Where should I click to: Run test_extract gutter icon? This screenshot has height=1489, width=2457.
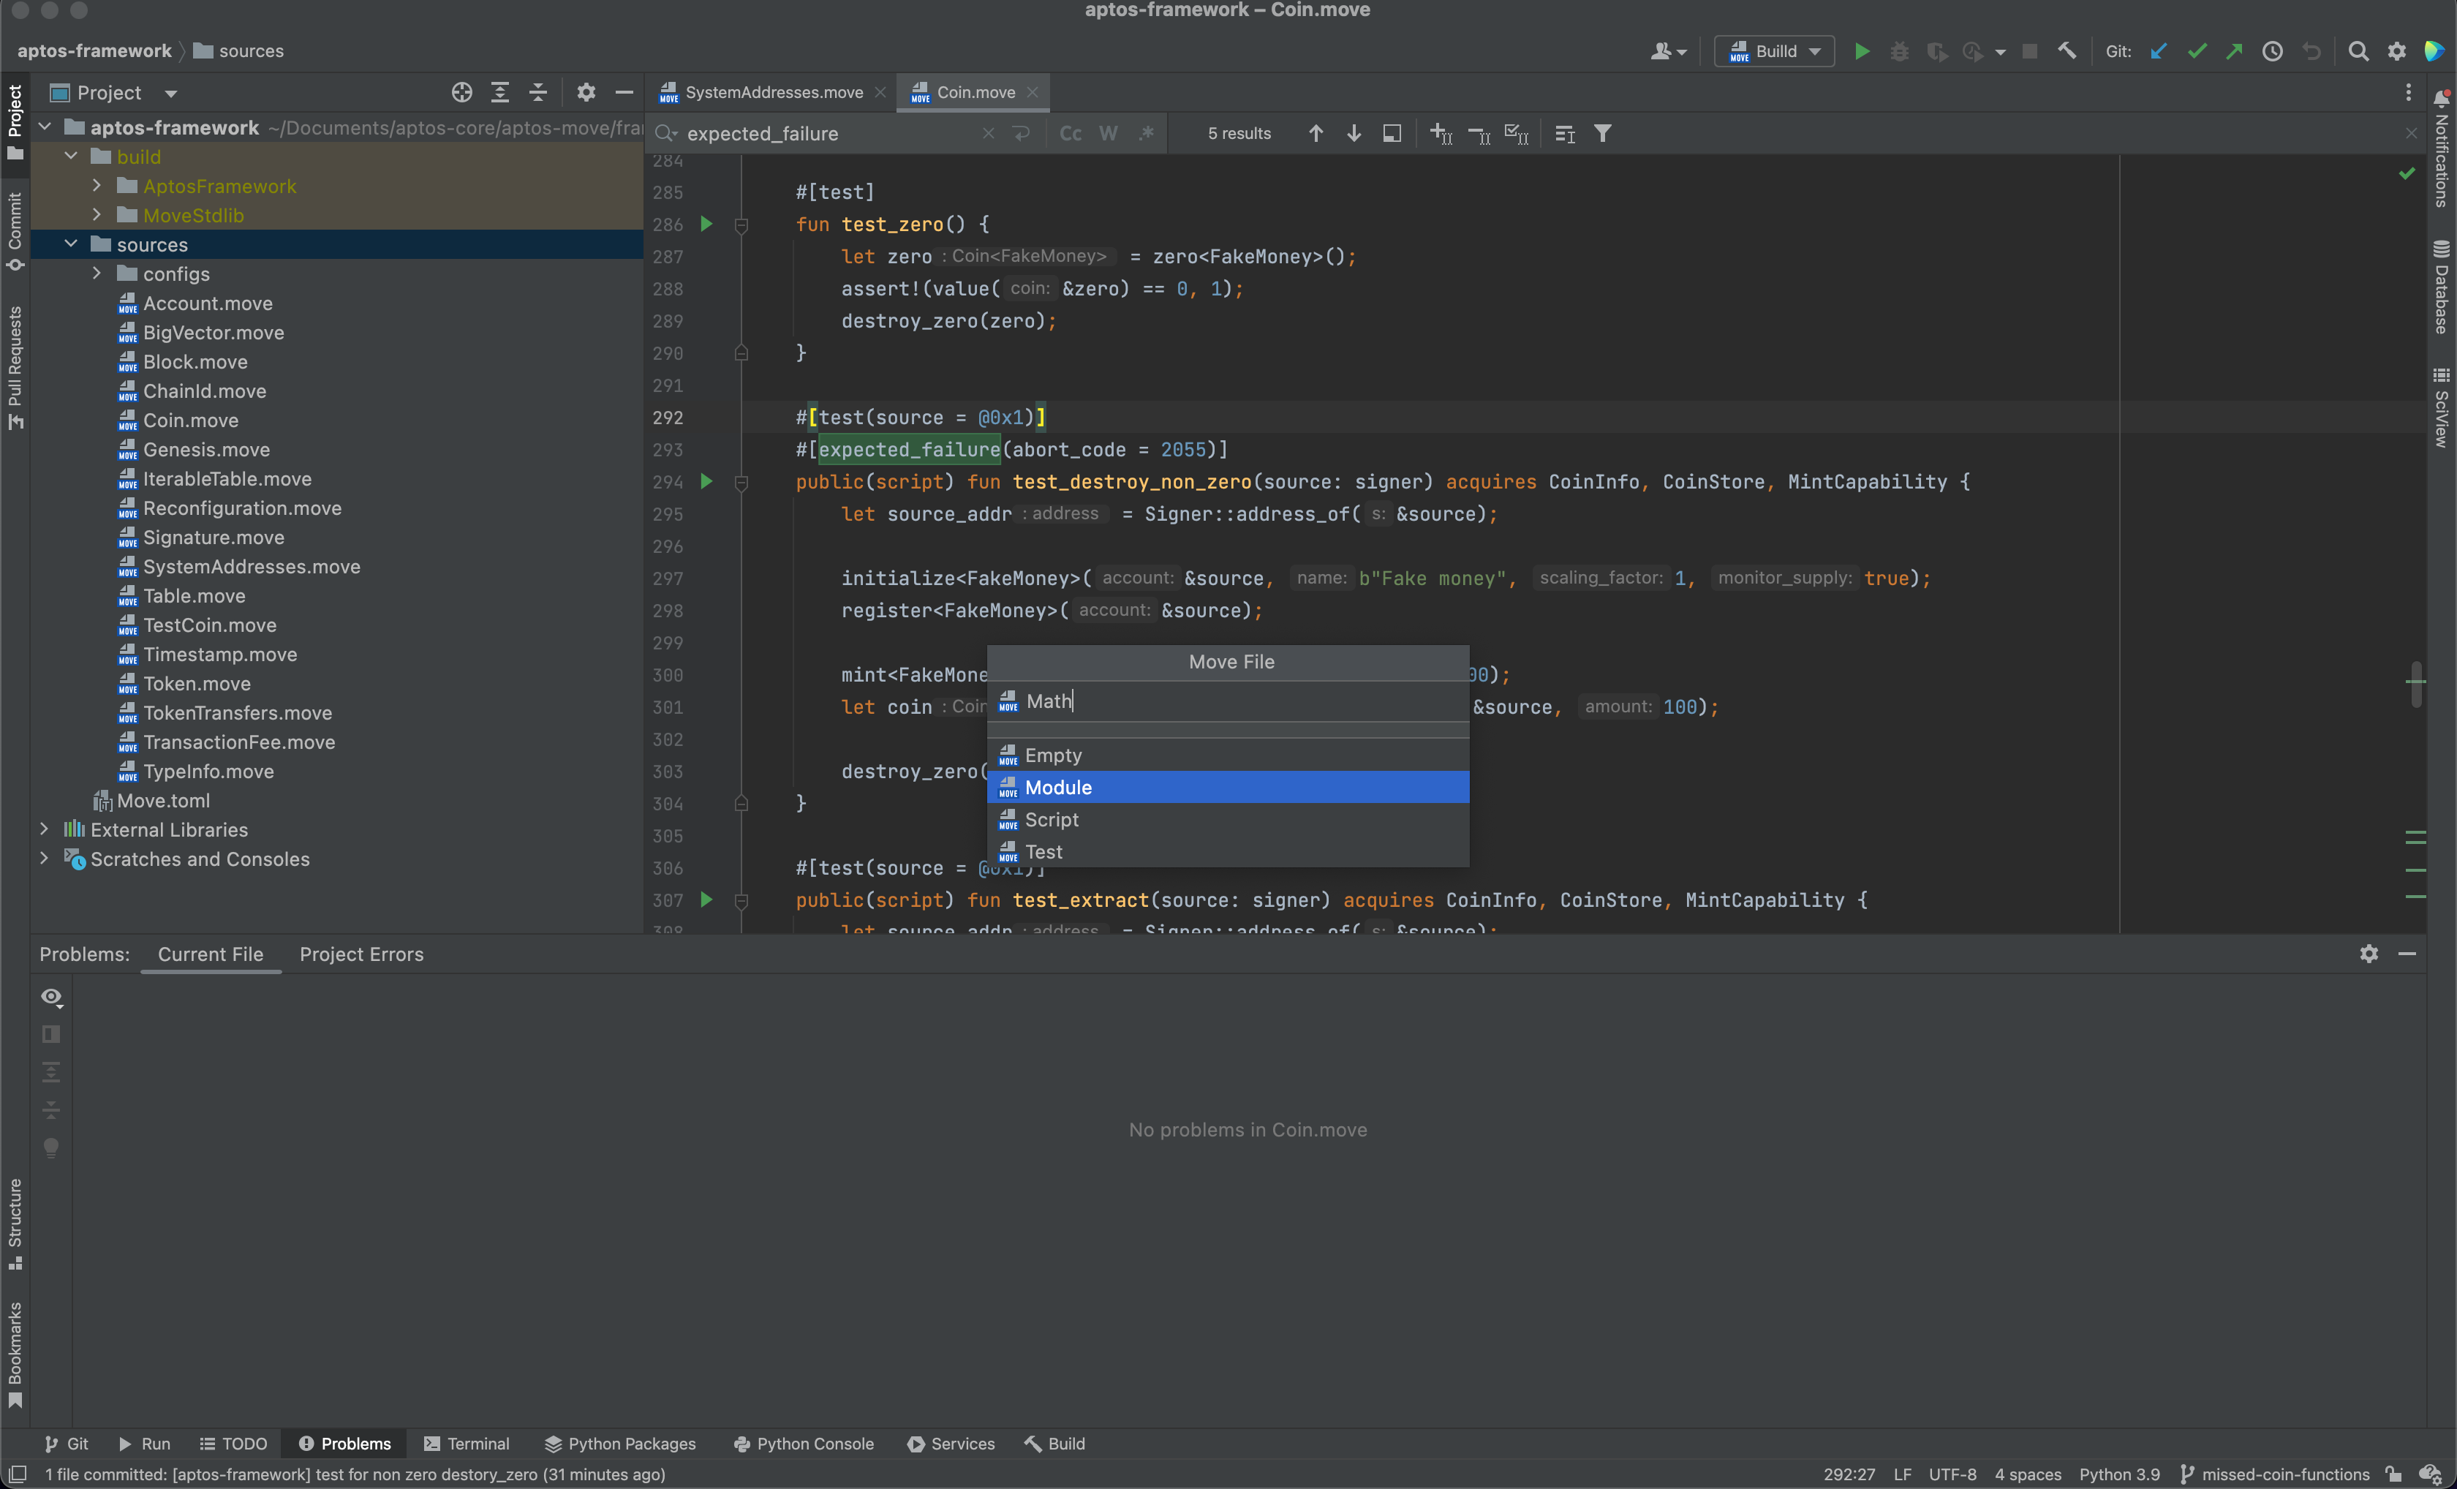(707, 900)
